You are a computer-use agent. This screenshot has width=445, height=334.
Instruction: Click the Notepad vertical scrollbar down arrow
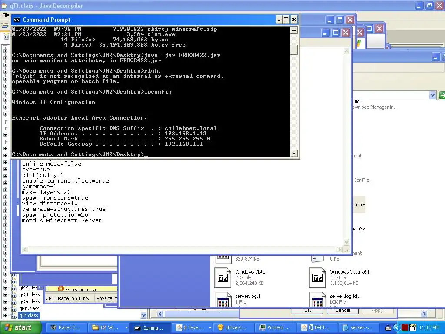(x=346, y=242)
